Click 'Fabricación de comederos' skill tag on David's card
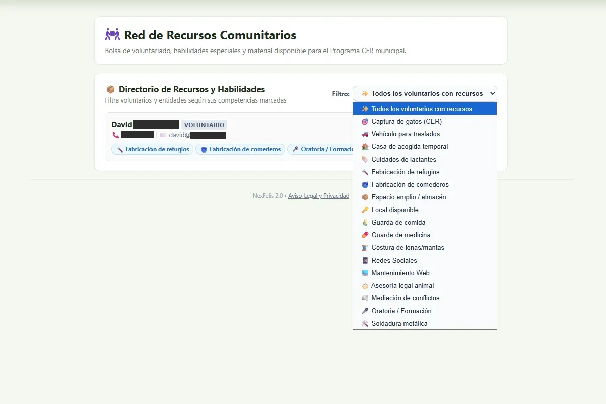606x404 pixels. (x=240, y=149)
